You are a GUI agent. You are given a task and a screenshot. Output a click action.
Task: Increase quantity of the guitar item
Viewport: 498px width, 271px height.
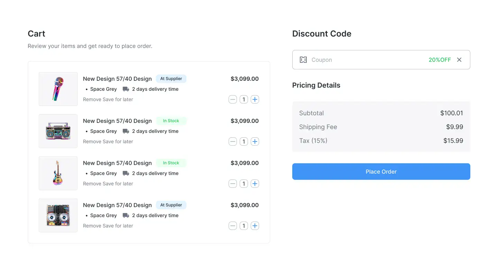[255, 184]
